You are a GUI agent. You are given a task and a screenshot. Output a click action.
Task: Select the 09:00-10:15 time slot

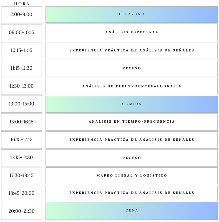[22, 32]
